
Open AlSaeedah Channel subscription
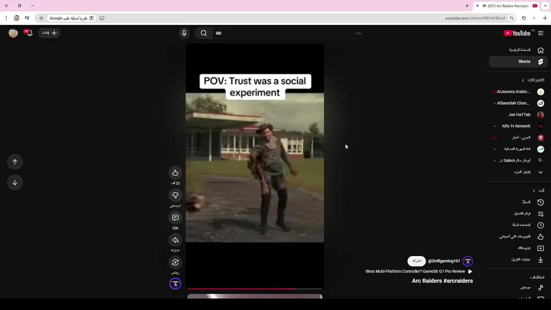coord(519,103)
